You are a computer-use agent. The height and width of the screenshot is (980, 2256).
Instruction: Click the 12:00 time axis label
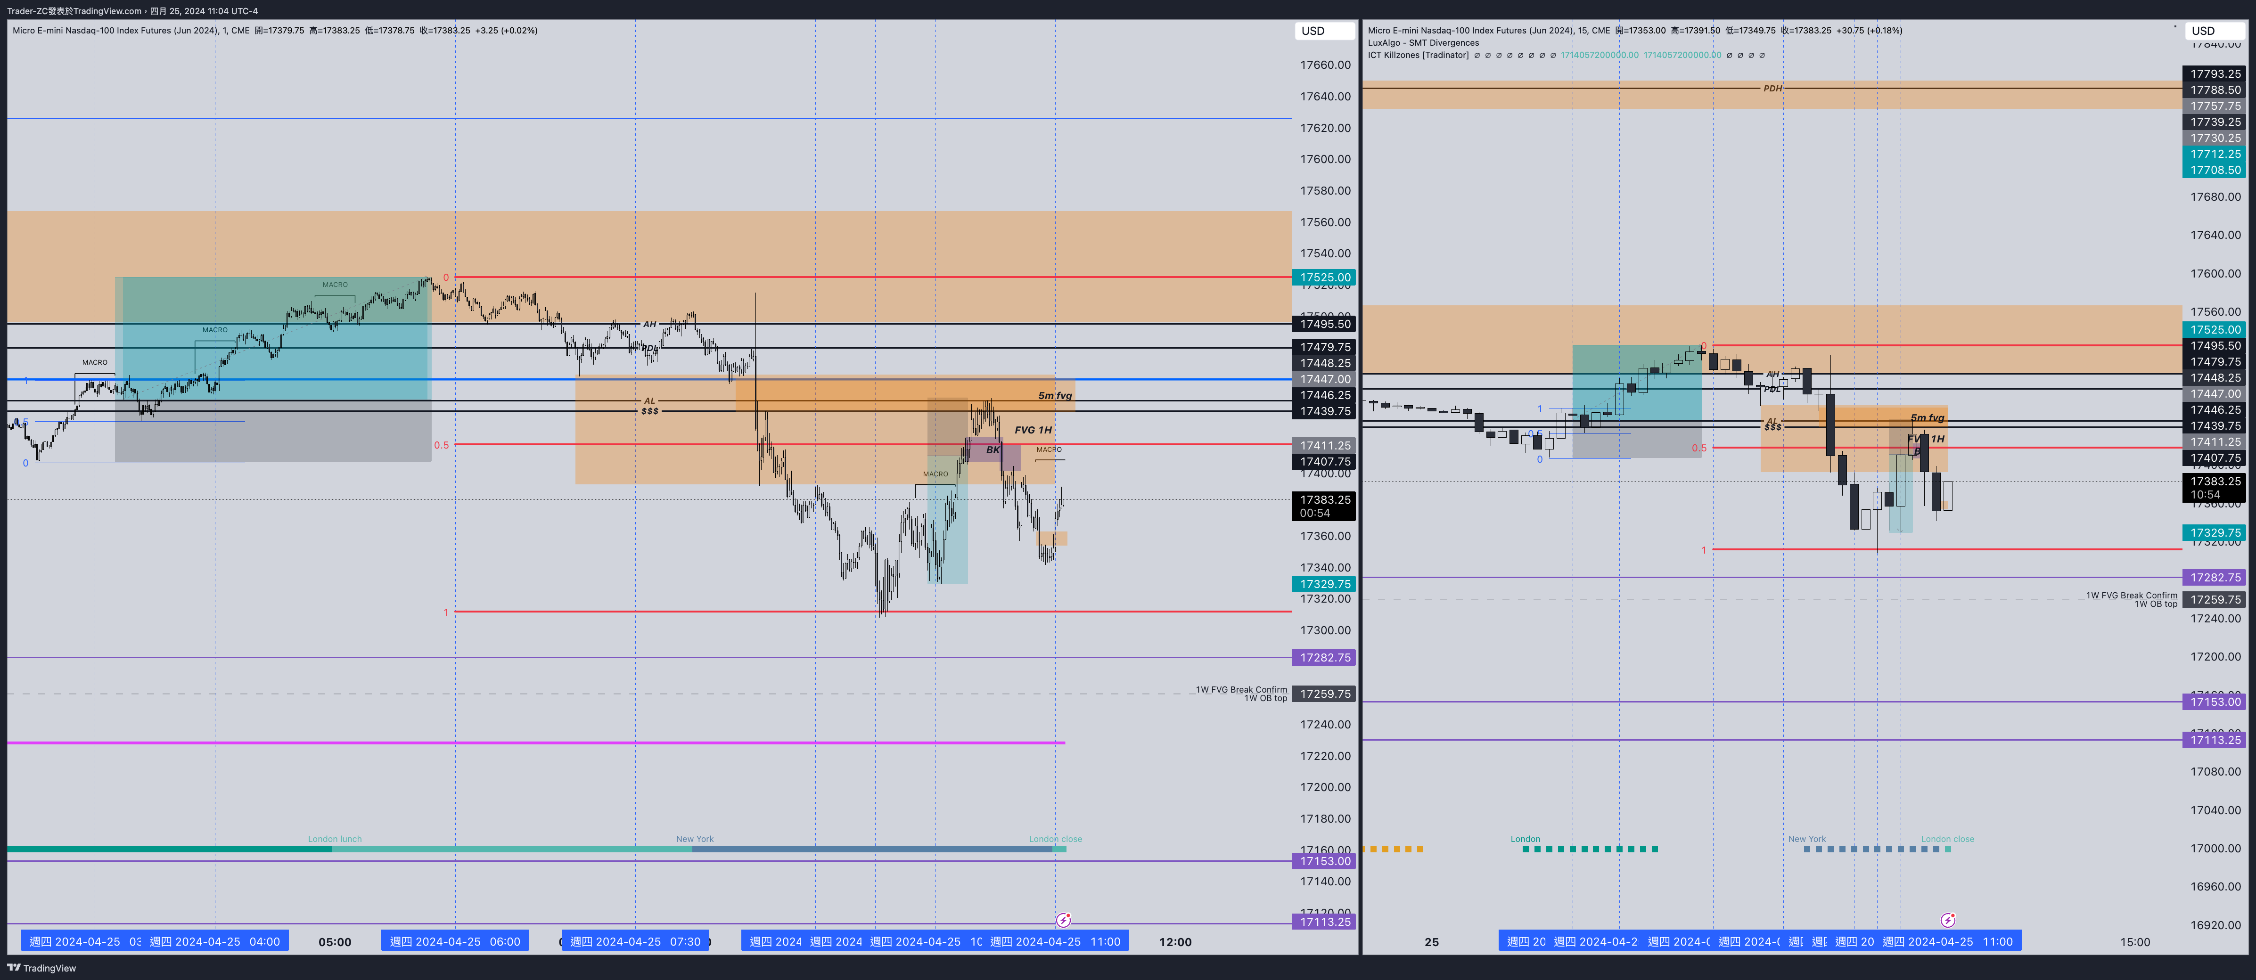[1175, 942]
